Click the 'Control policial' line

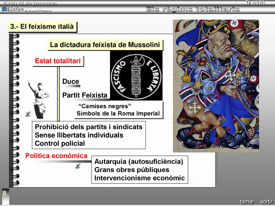pyautogui.click(x=60, y=143)
